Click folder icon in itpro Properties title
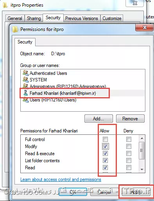154x201 pixels. click(x=5, y=5)
